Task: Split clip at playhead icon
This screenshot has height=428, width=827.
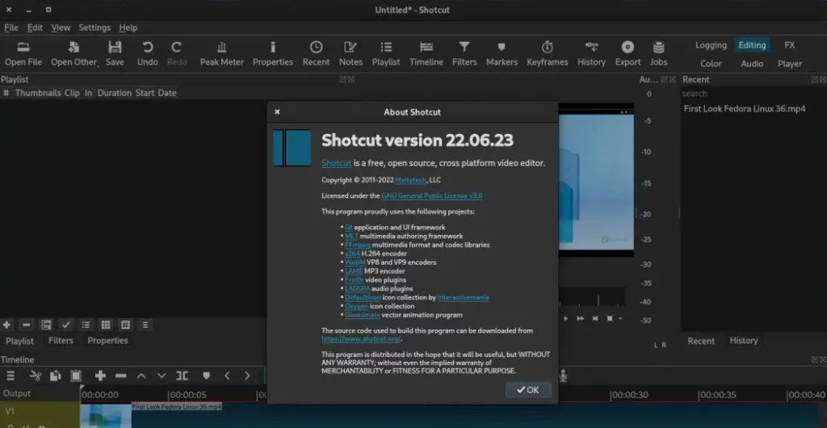Action: (x=182, y=376)
